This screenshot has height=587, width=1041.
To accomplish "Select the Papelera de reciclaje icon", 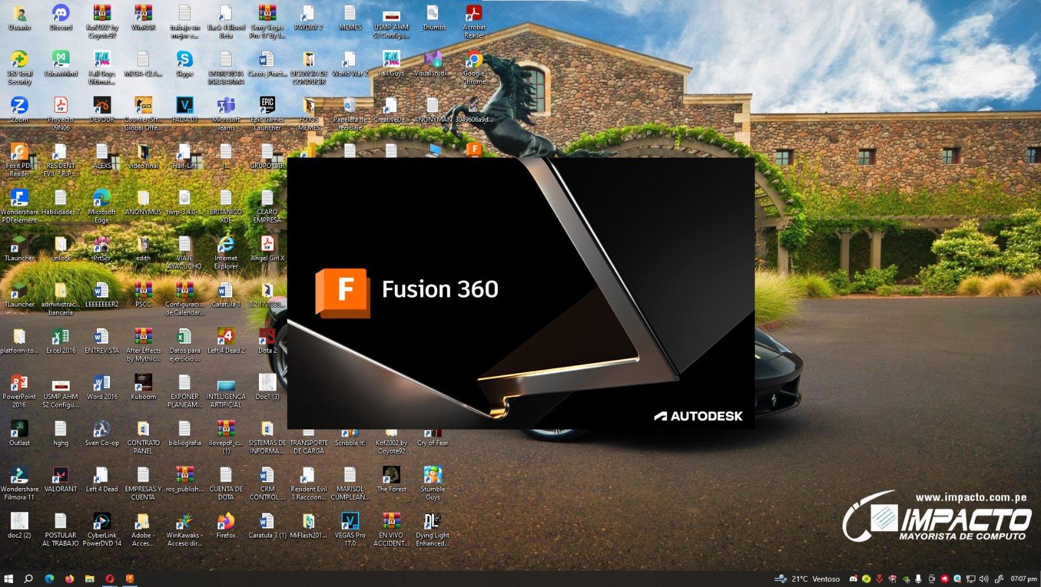I will pyautogui.click(x=350, y=114).
